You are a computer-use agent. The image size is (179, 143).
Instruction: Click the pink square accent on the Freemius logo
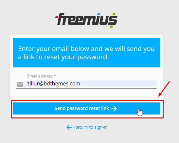(x=57, y=17)
